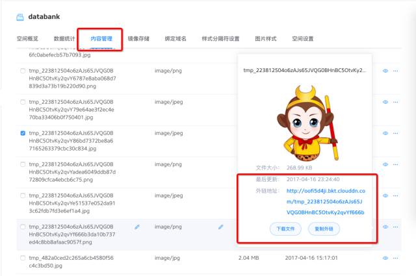Click image/jpeg cell of 3c62fdb7fd3e6ef1a4.jpg row
Viewport: 416px width, 276px height.
tap(169, 195)
